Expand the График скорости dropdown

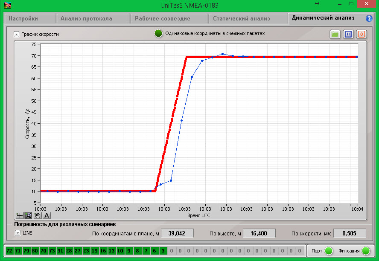pos(17,34)
